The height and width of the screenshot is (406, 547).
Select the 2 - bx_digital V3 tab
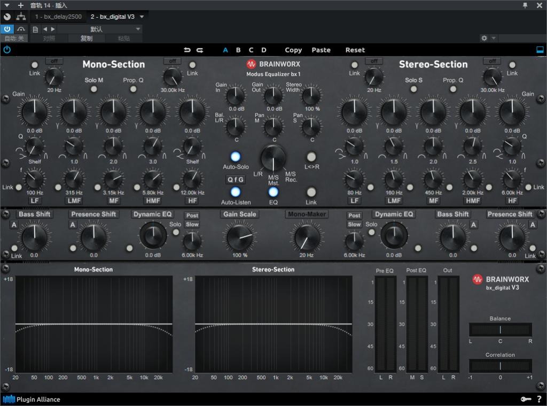click(x=113, y=17)
